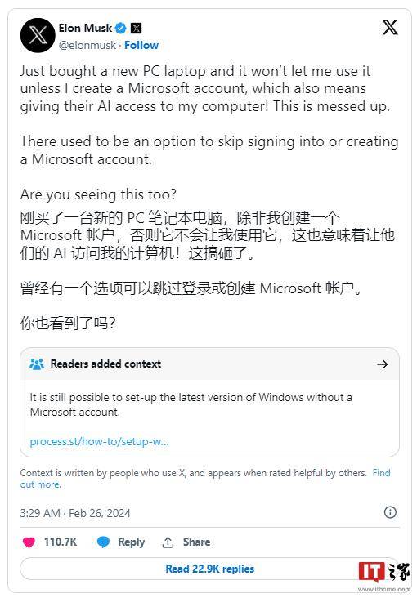Open the Readers added context arrow
This screenshot has width=417, height=598.
coord(383,364)
